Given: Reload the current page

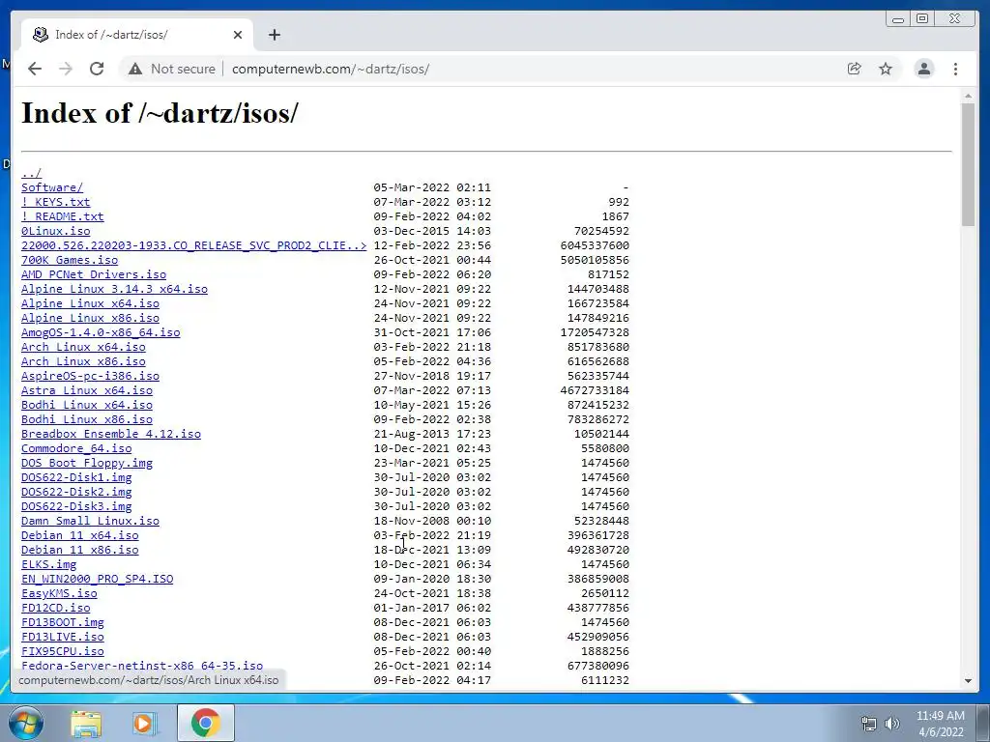Looking at the screenshot, I should [x=97, y=69].
